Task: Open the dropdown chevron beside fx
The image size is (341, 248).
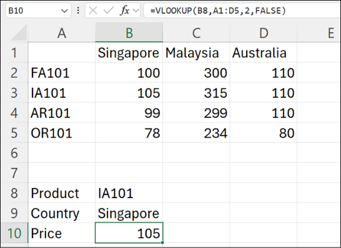Action: (136, 11)
